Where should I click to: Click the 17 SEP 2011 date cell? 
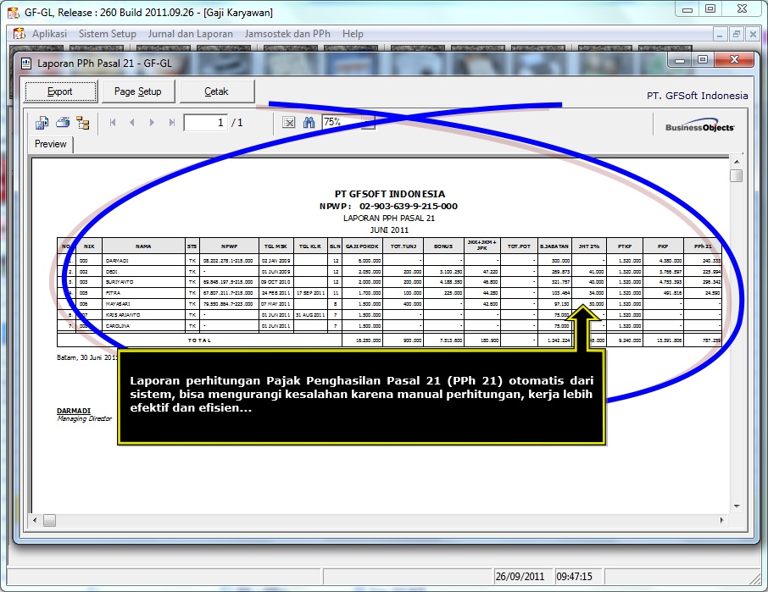coord(311,293)
